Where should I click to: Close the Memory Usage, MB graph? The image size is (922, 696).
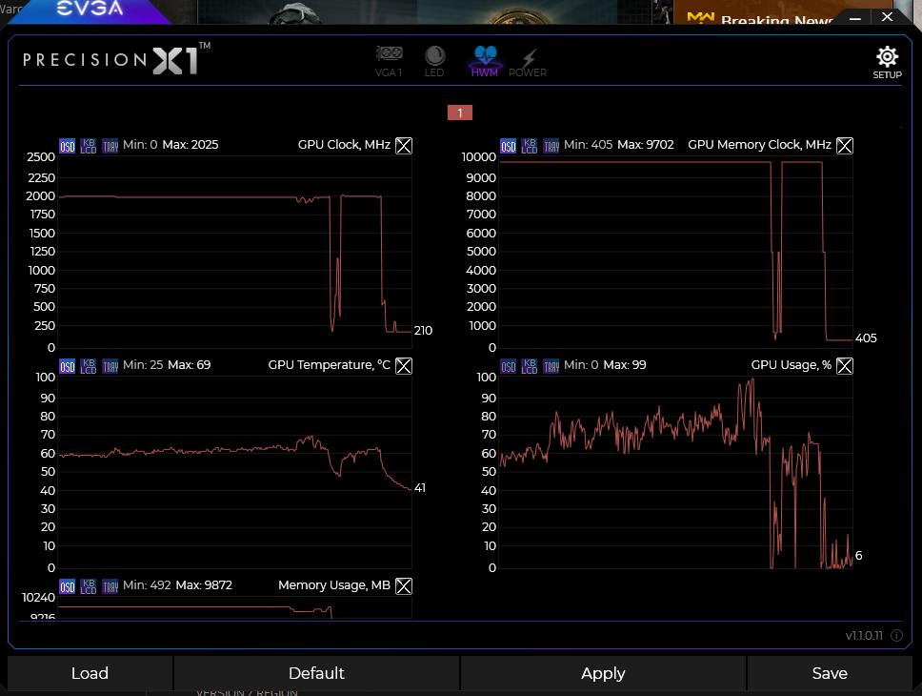pos(404,586)
